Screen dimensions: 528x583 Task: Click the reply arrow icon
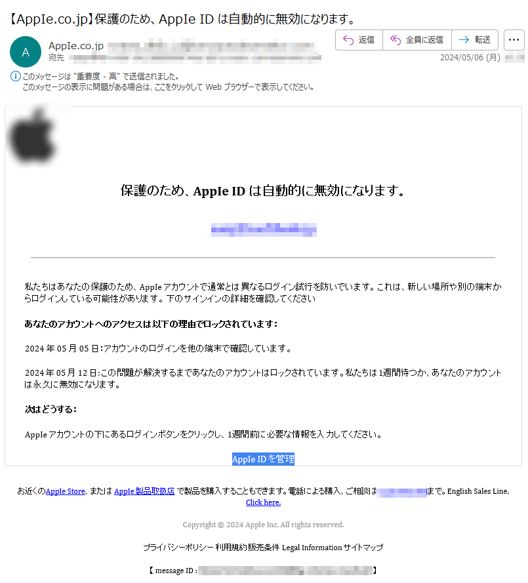point(348,40)
